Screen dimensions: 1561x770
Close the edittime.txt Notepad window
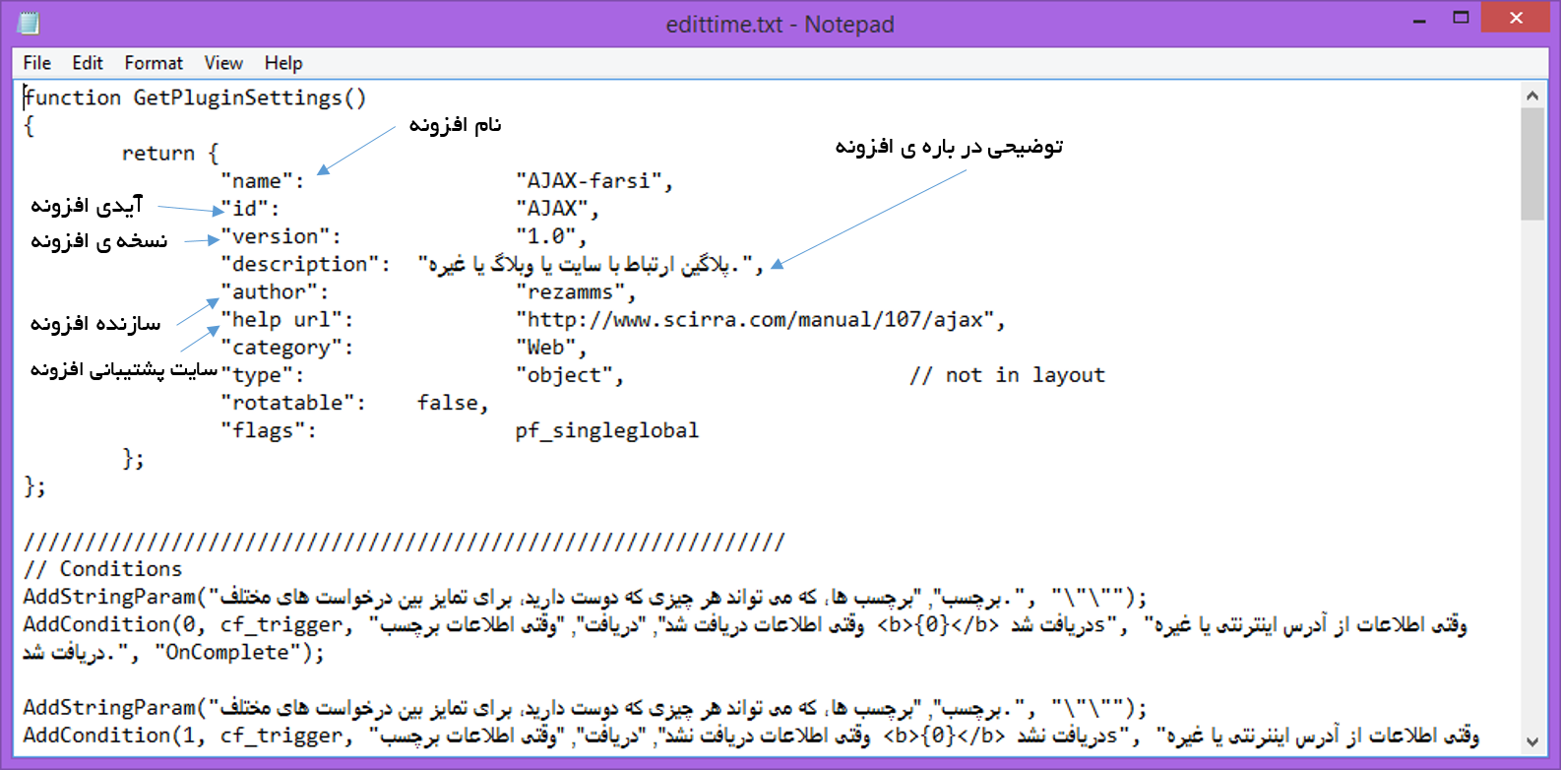[x=1515, y=19]
